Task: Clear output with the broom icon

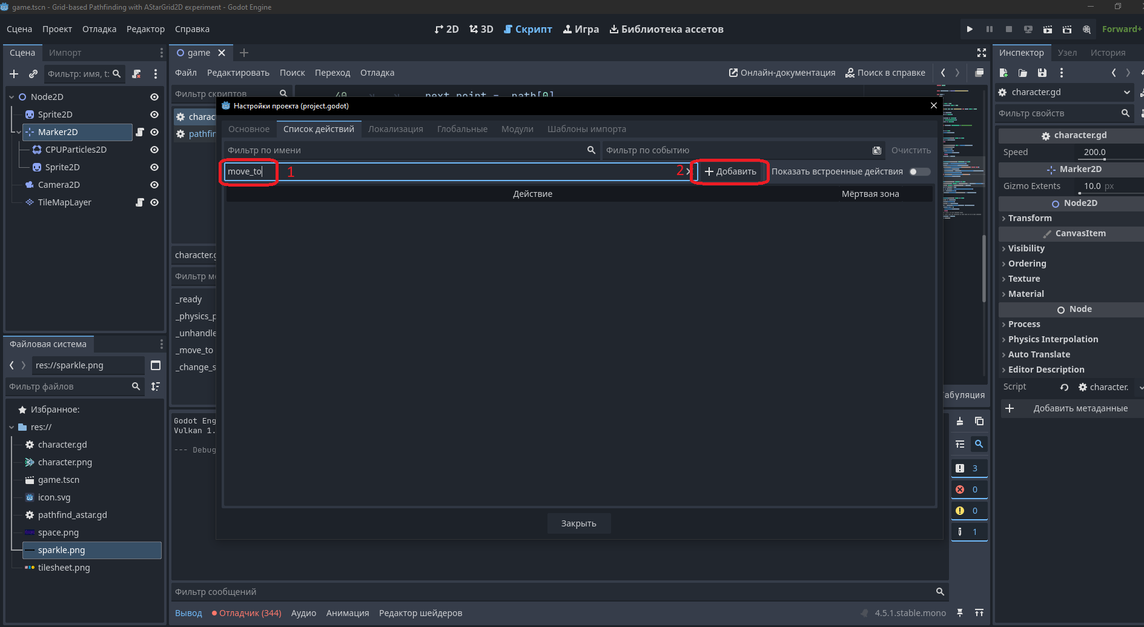Action: [960, 422]
